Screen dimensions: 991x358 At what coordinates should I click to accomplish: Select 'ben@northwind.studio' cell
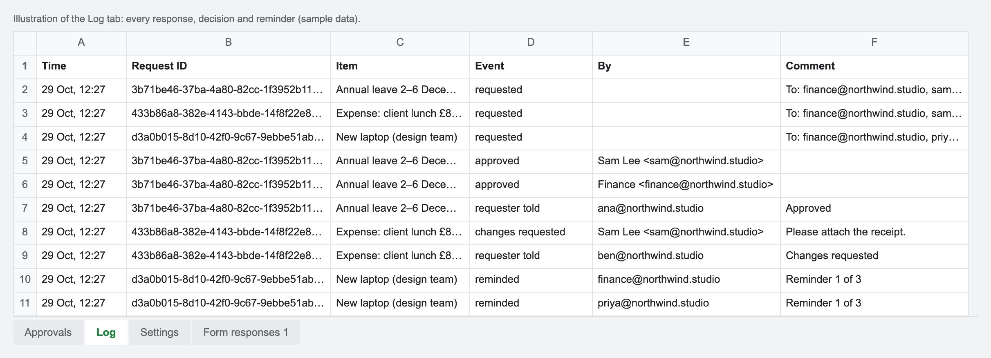[686, 257]
